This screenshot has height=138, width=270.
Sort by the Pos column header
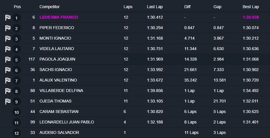coord(17,7)
